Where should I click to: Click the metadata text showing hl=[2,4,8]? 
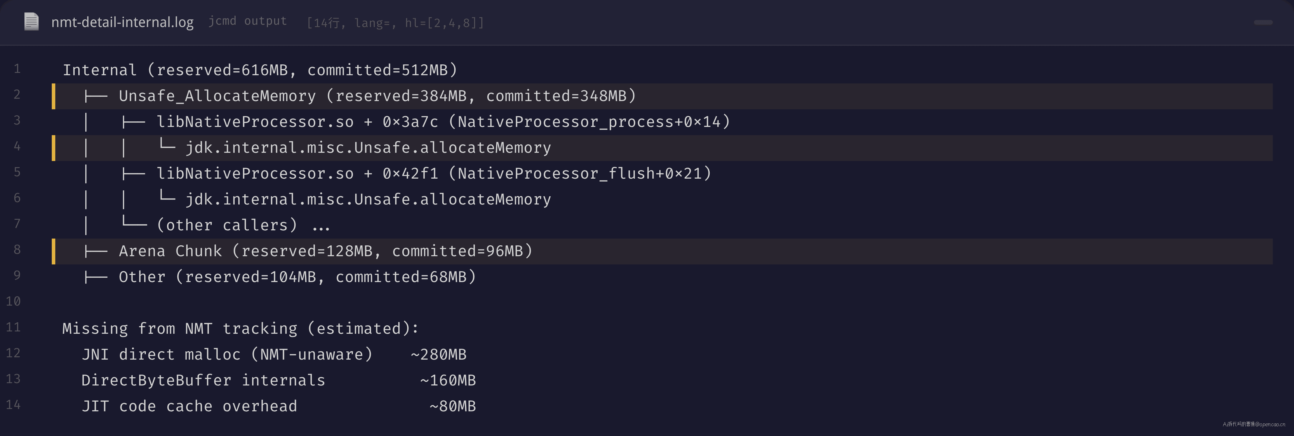tap(444, 23)
